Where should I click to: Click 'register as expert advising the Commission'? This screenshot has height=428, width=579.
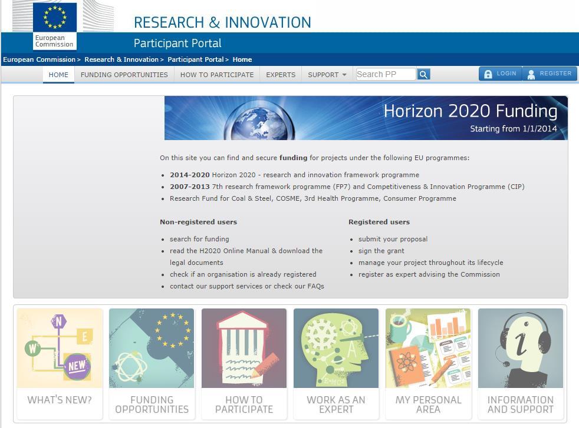tap(429, 274)
